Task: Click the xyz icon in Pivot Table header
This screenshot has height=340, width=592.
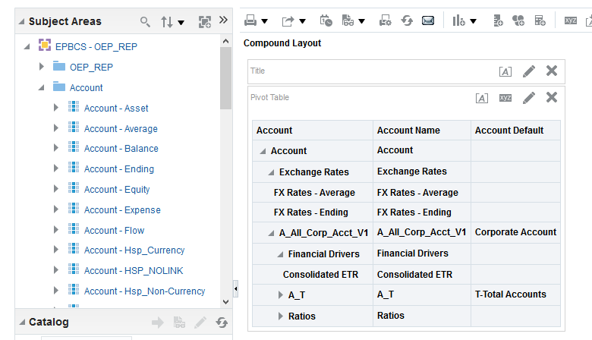Action: tap(505, 97)
